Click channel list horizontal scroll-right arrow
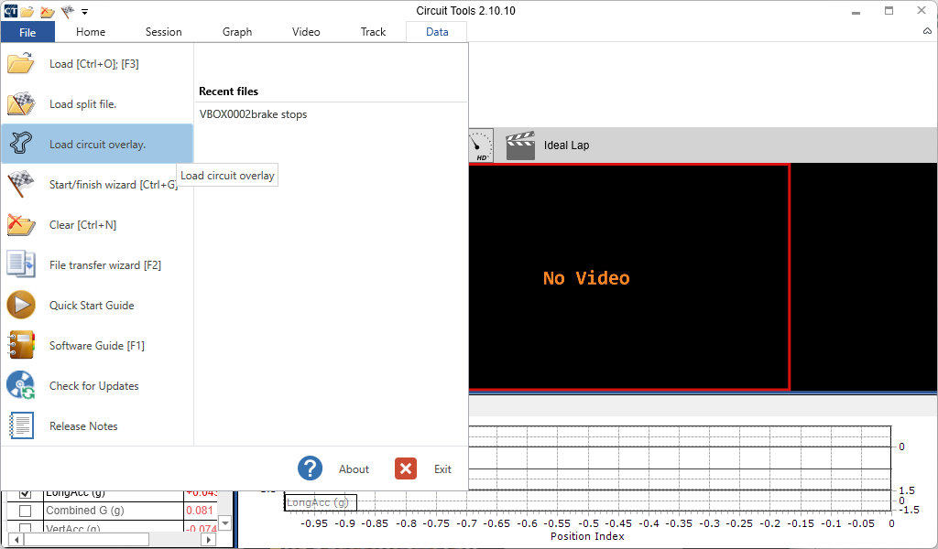The image size is (938, 549). point(208,540)
